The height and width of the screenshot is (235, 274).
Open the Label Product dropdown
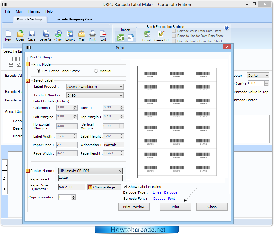(95, 87)
